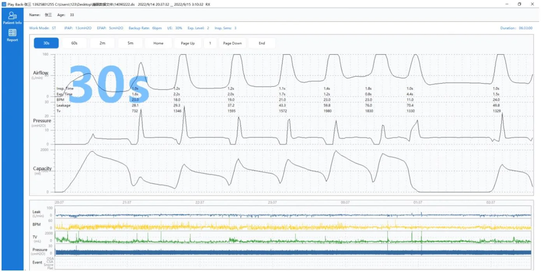
Task: Open the Patient Info panel icon
Action: point(12,16)
